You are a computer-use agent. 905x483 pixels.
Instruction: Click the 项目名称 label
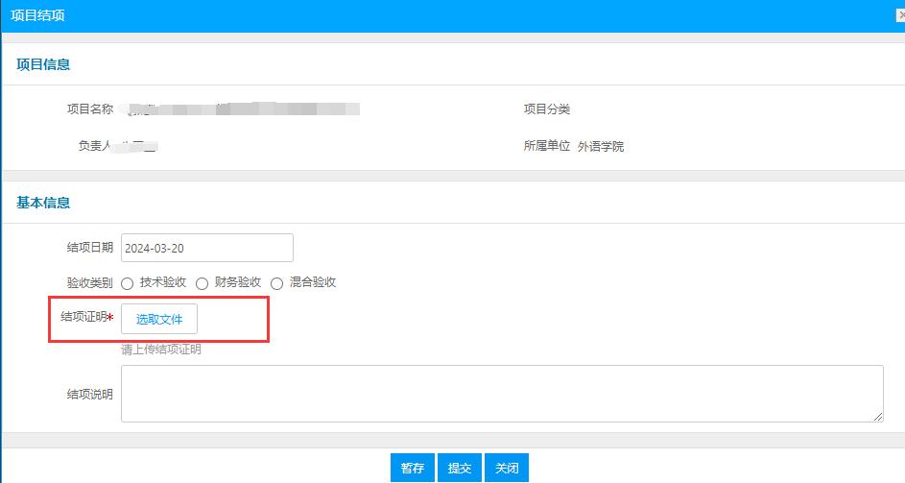(89, 109)
